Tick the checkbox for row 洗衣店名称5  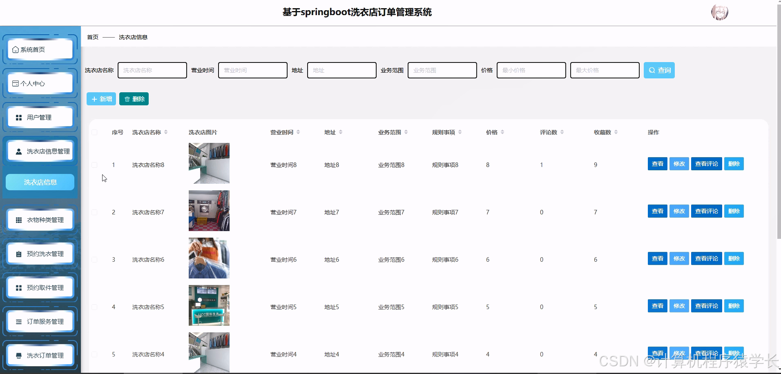(x=94, y=307)
